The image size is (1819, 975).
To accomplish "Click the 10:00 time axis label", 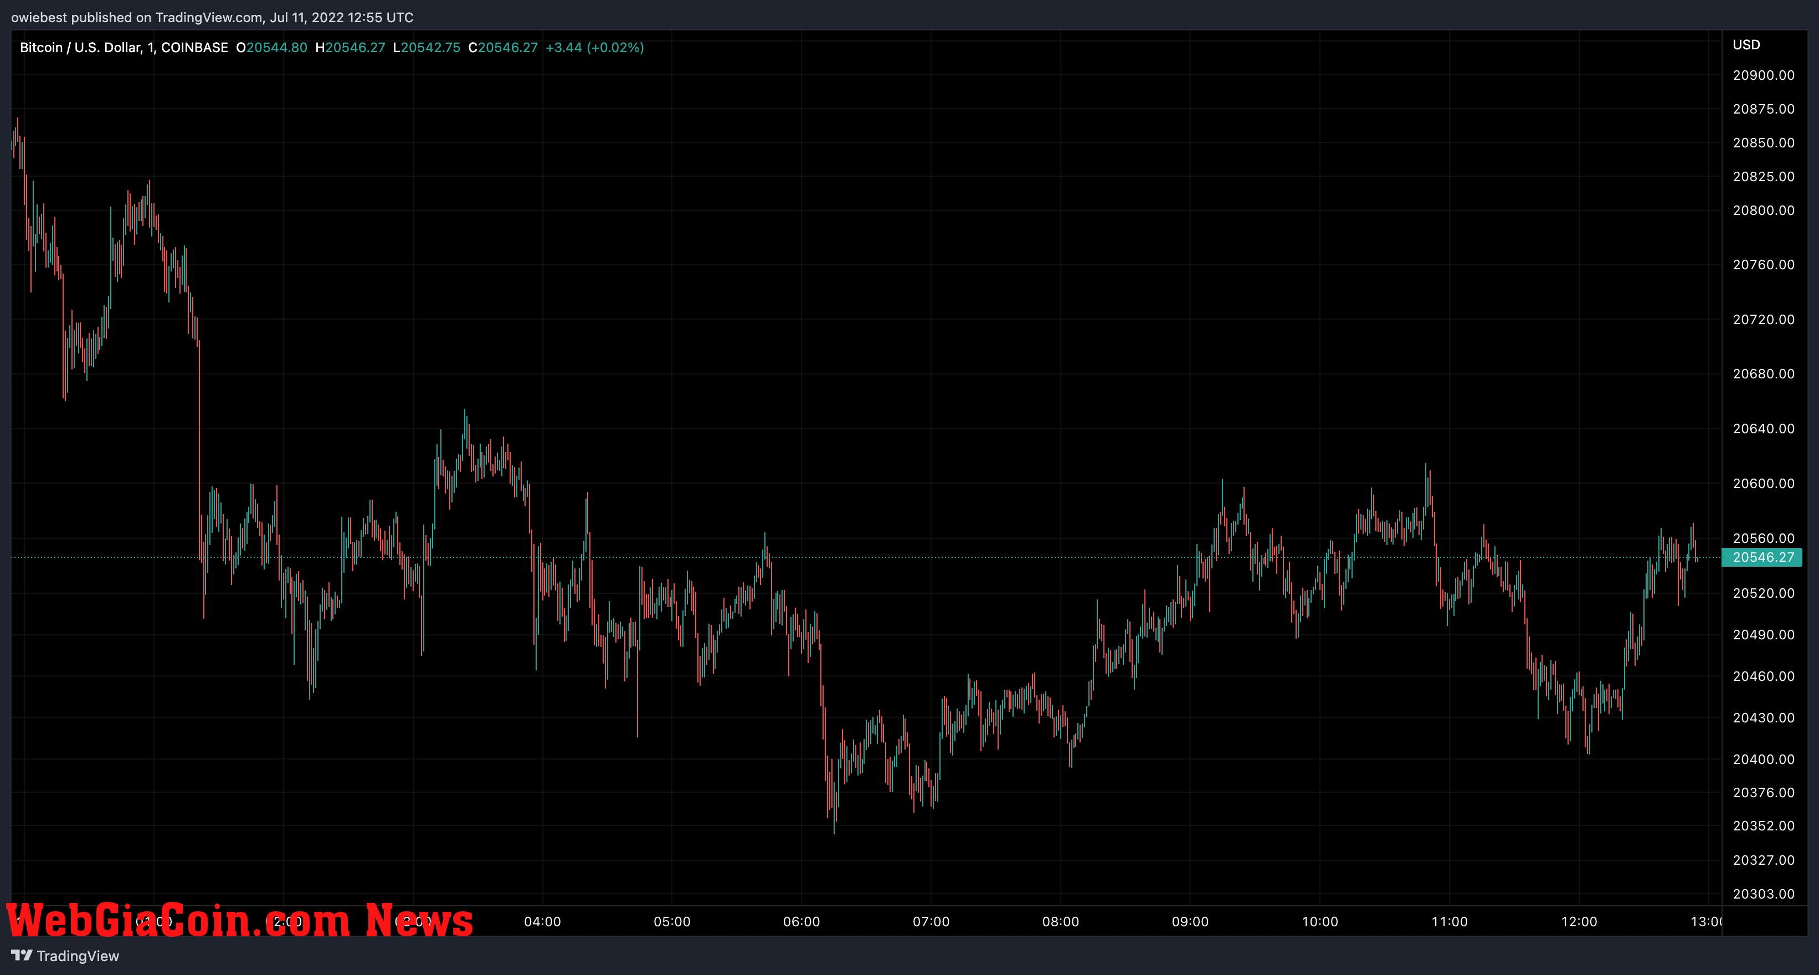I will 1320,921.
